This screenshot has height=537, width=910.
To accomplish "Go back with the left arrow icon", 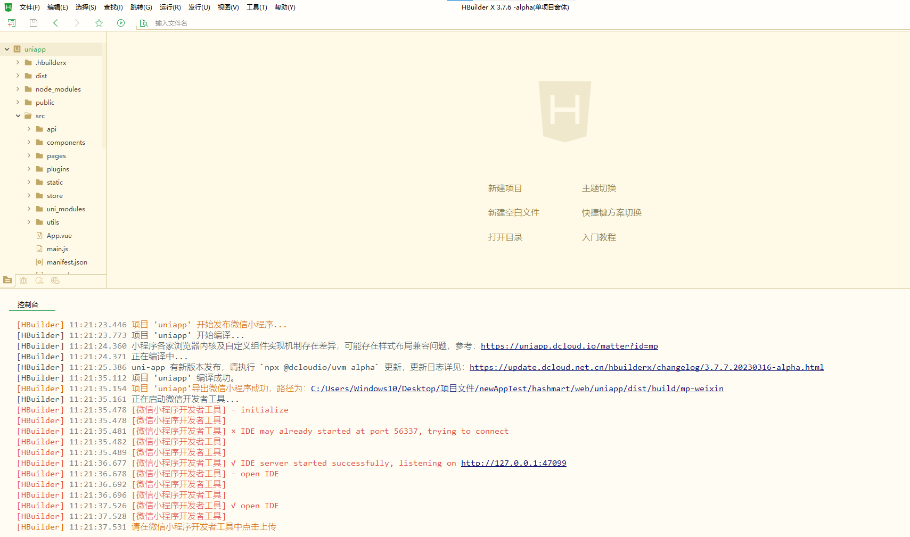I will click(55, 23).
